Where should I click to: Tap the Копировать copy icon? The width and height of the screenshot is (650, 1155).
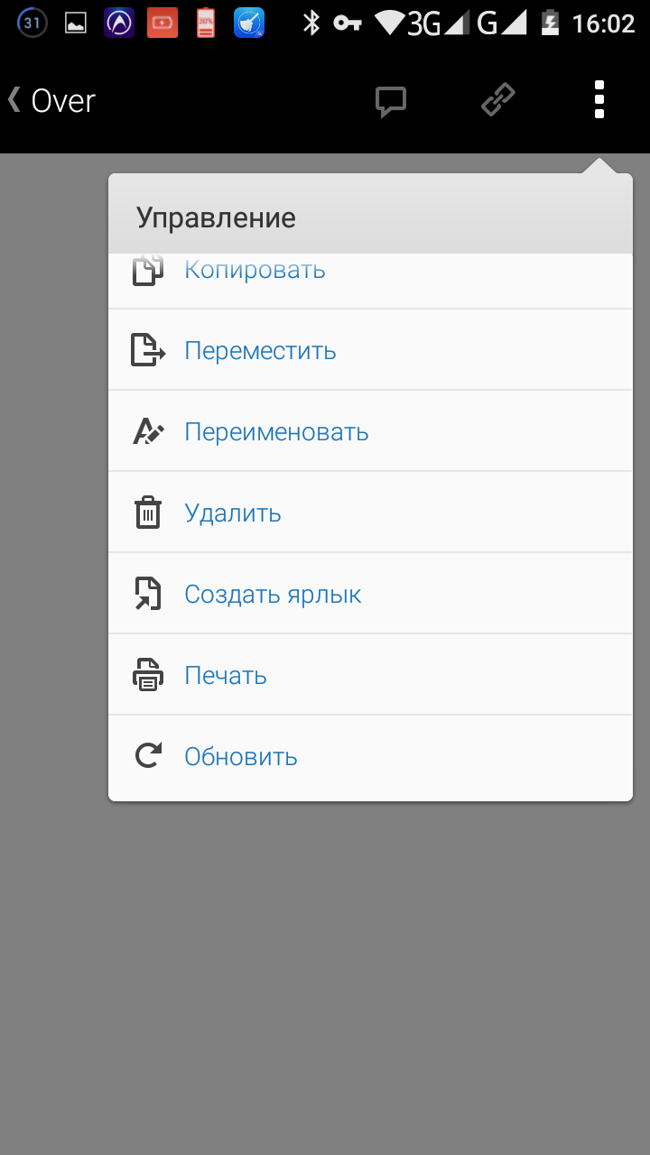[148, 271]
